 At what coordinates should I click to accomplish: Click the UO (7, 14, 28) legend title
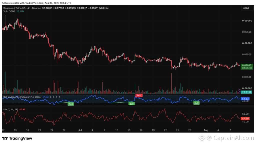point(10,109)
